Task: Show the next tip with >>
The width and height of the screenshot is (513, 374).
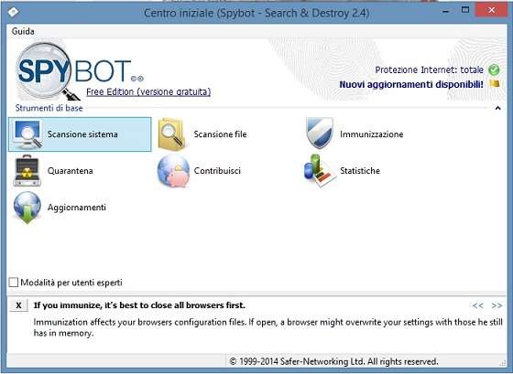Action: click(x=497, y=305)
